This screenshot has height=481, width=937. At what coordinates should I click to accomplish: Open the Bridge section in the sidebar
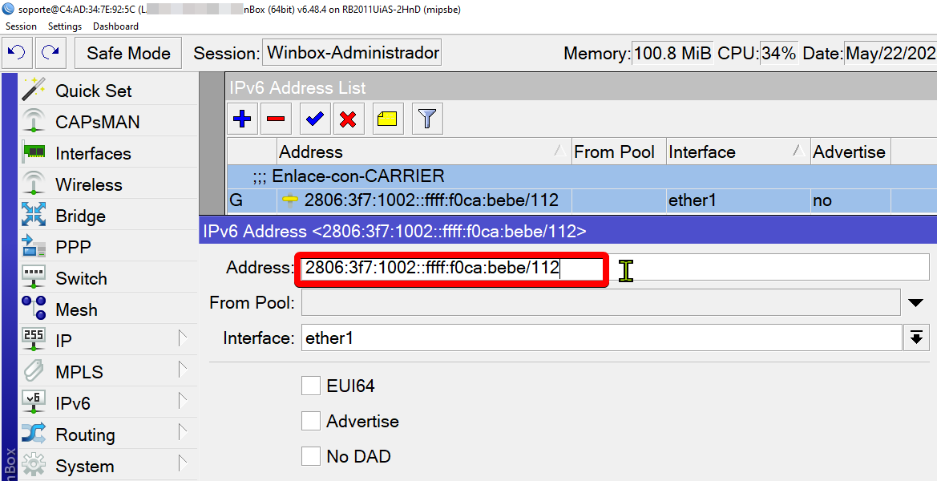point(79,215)
